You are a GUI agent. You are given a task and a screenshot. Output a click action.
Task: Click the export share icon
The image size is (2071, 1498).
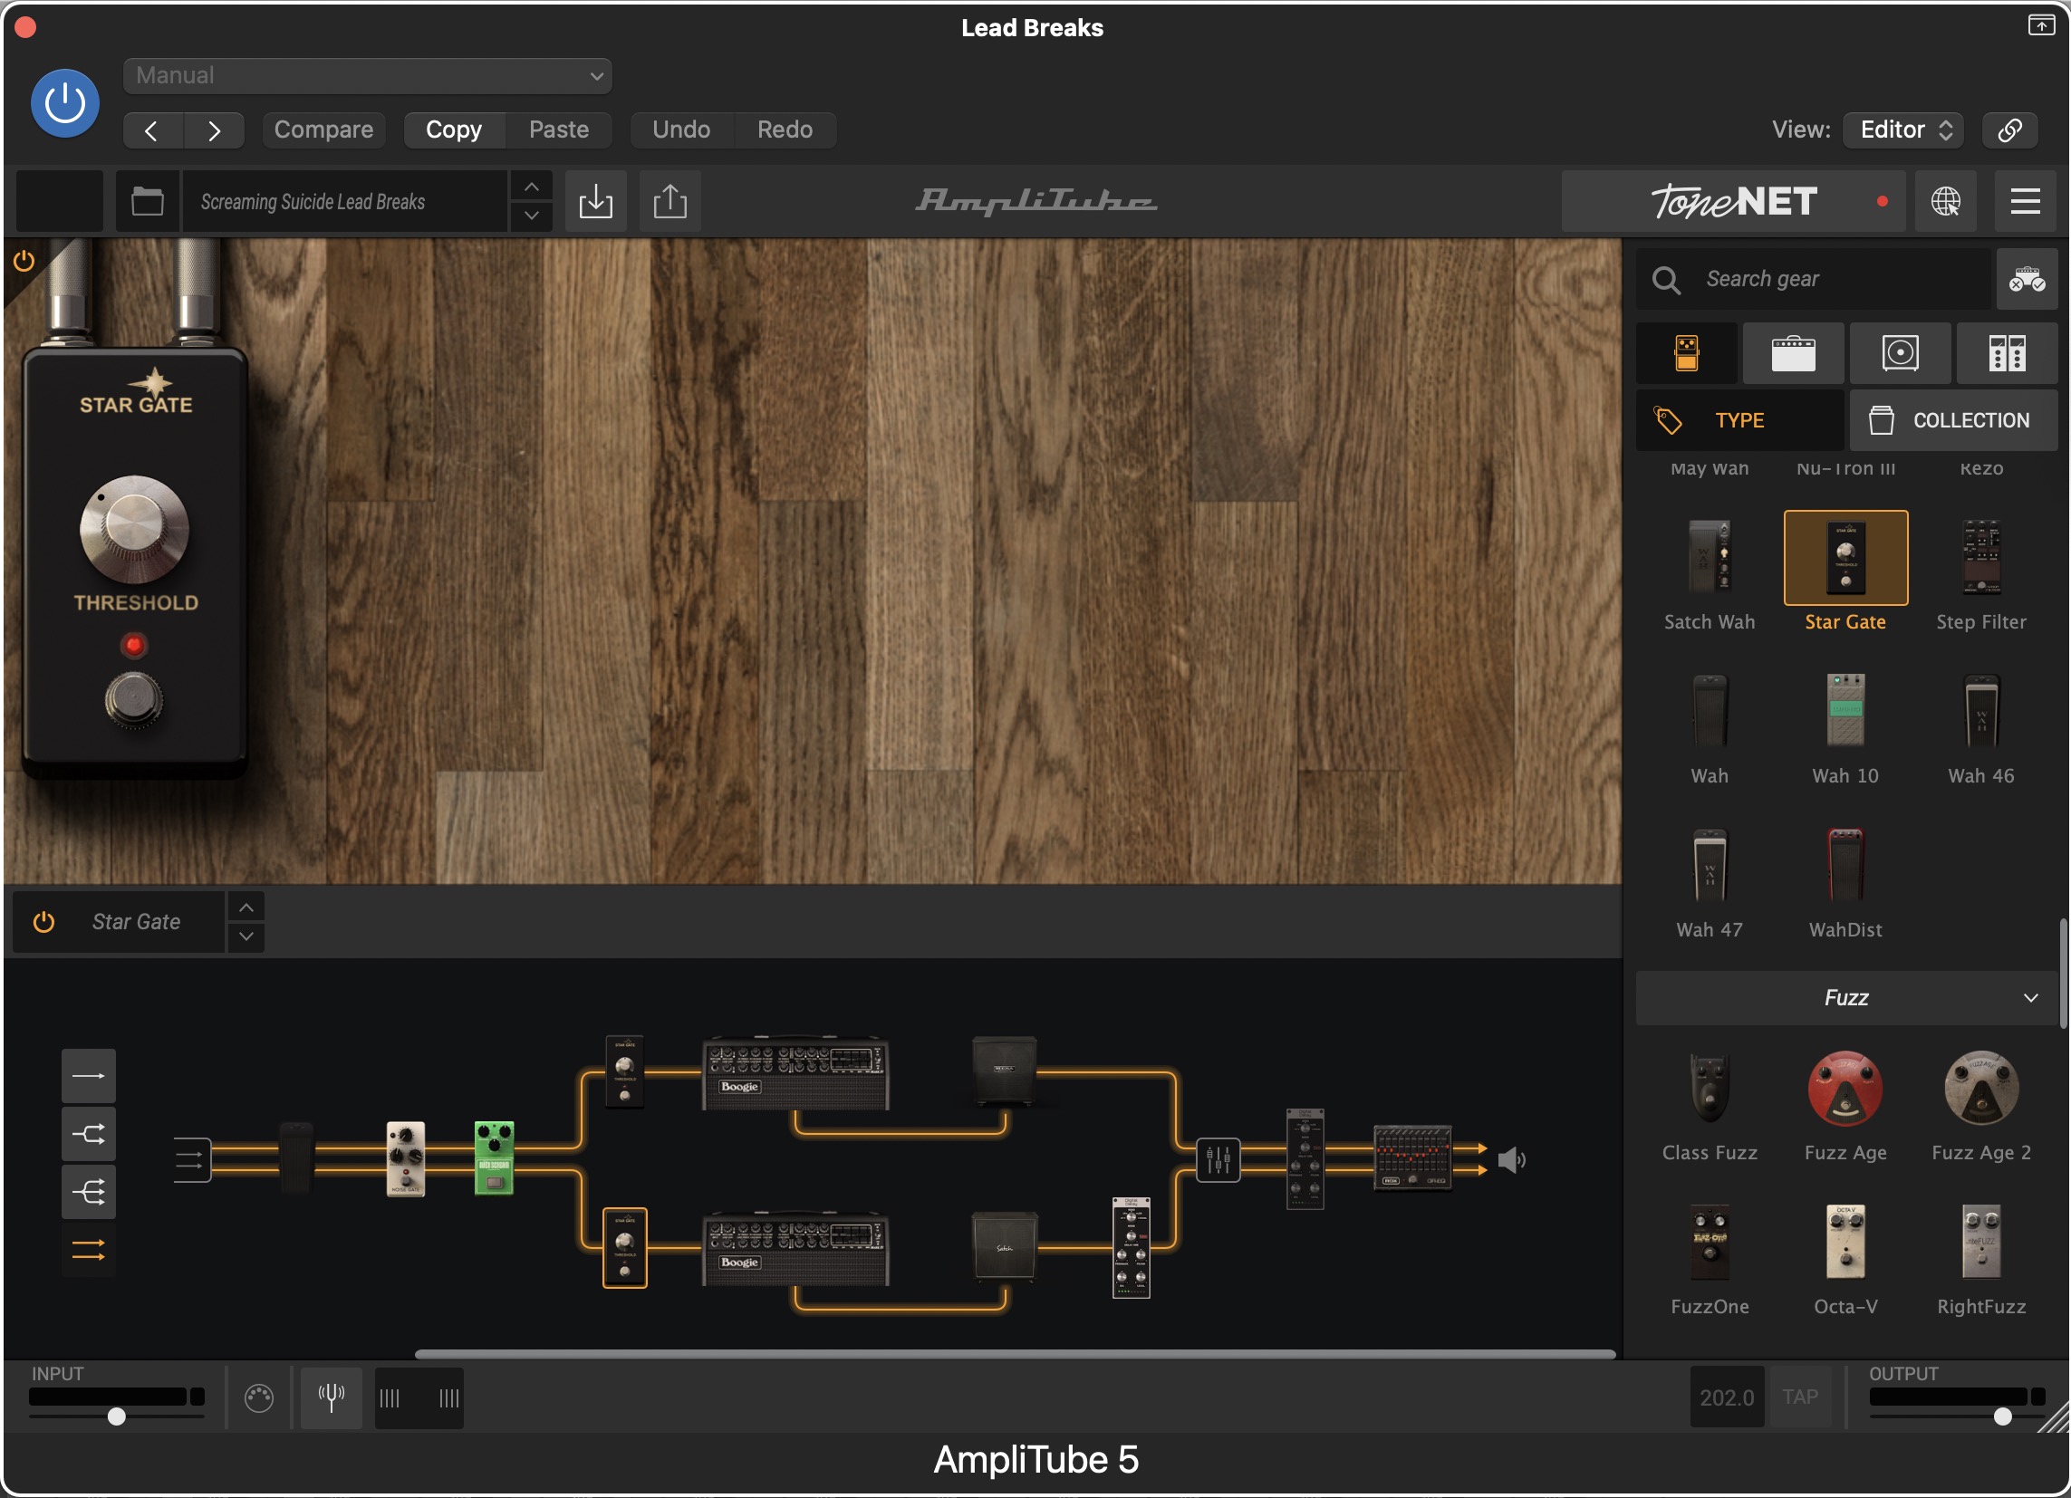point(670,201)
